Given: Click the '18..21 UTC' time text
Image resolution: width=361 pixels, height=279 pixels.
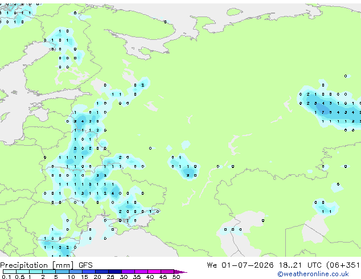Looking at the screenshot, I should 301,265.
